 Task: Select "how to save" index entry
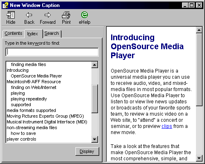pos(23,133)
